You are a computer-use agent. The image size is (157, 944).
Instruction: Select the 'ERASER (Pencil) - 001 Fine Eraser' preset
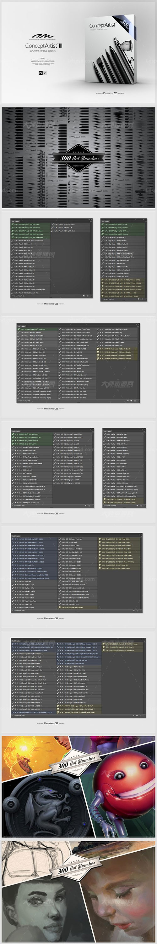[31, 224]
